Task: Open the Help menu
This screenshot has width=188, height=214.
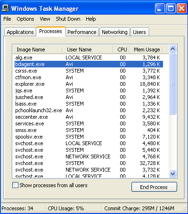Action: [91, 19]
